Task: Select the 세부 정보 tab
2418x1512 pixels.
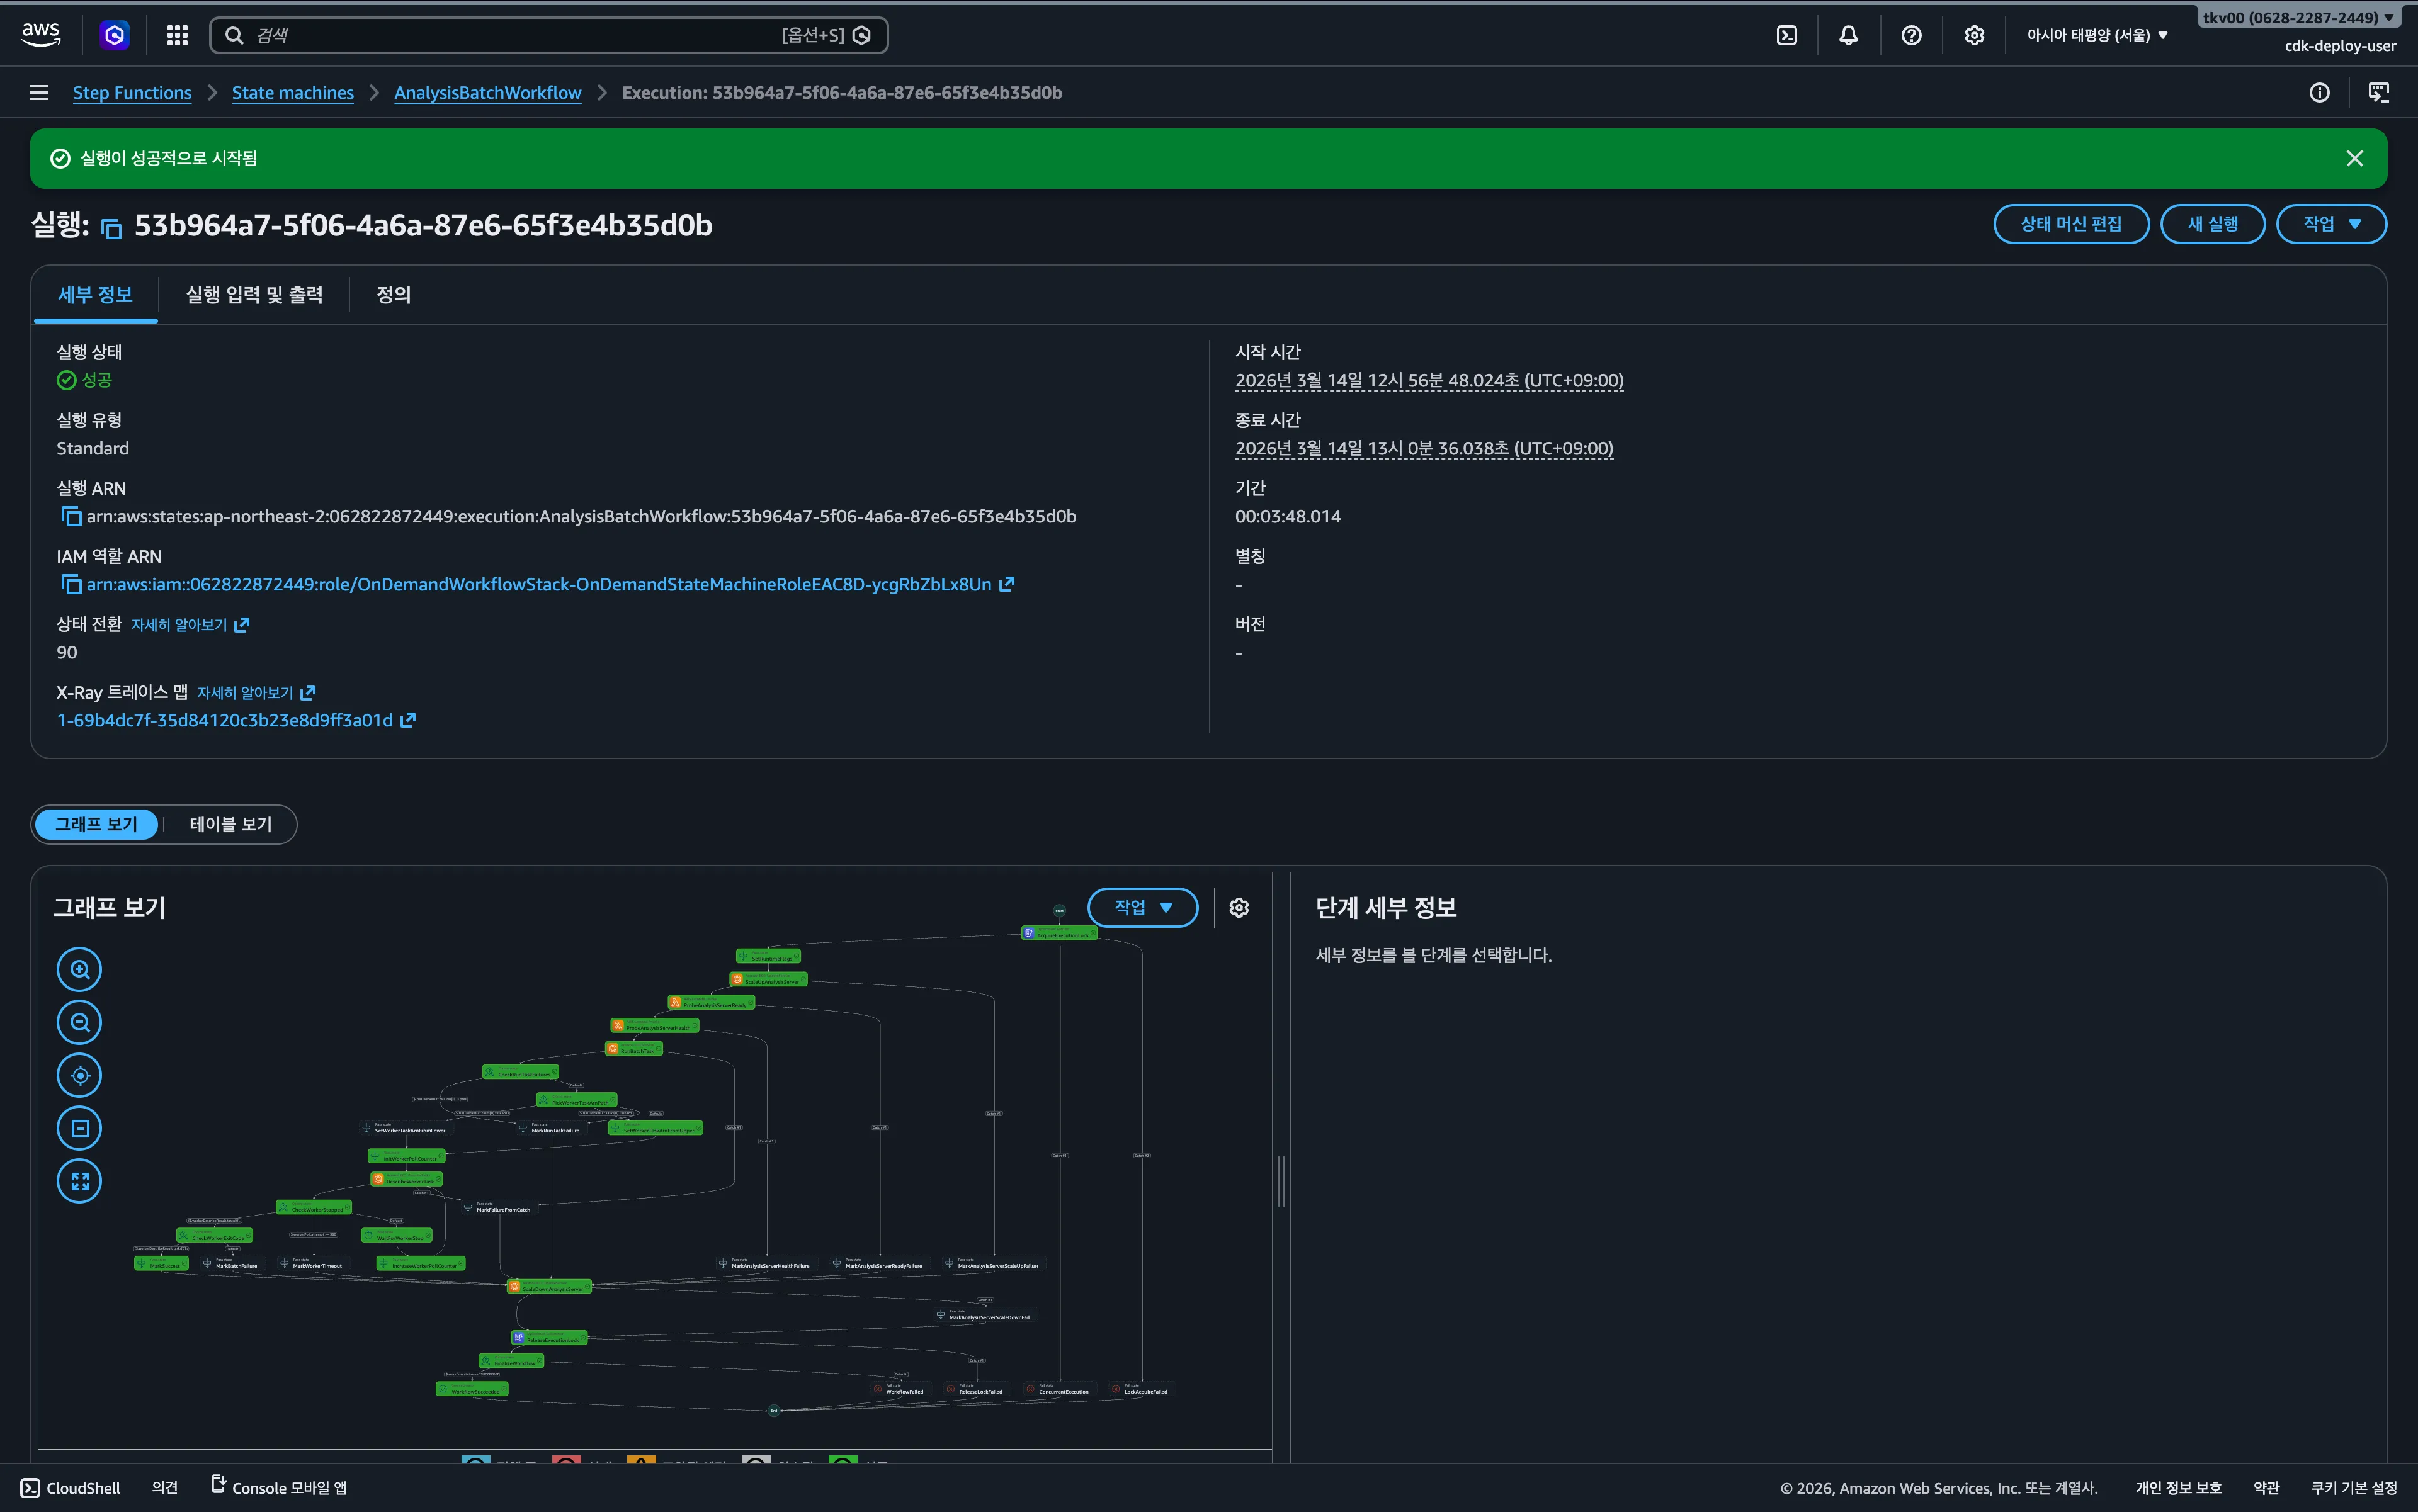Action: 95,294
